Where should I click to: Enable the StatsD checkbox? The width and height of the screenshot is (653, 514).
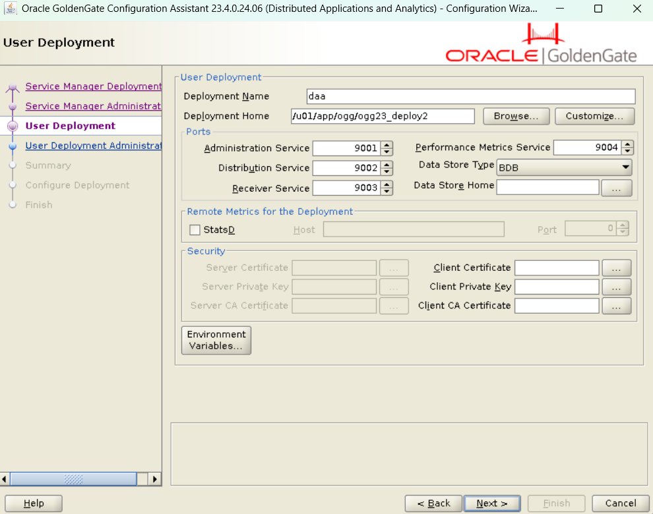click(x=195, y=230)
